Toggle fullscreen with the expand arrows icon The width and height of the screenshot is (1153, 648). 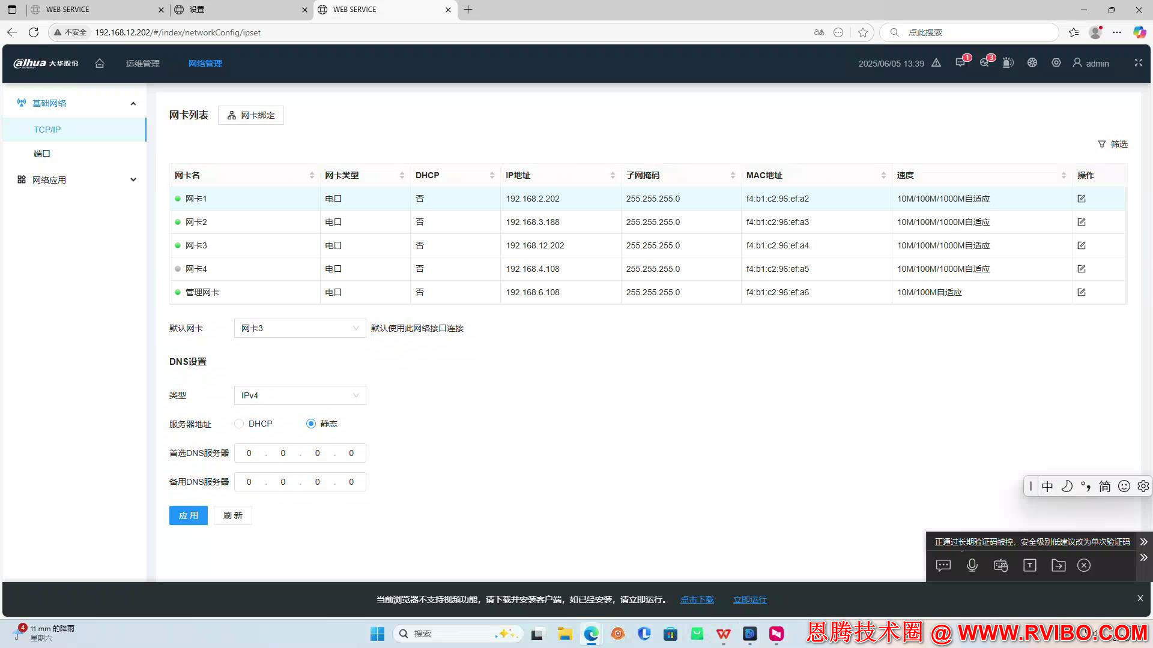pos(1138,62)
